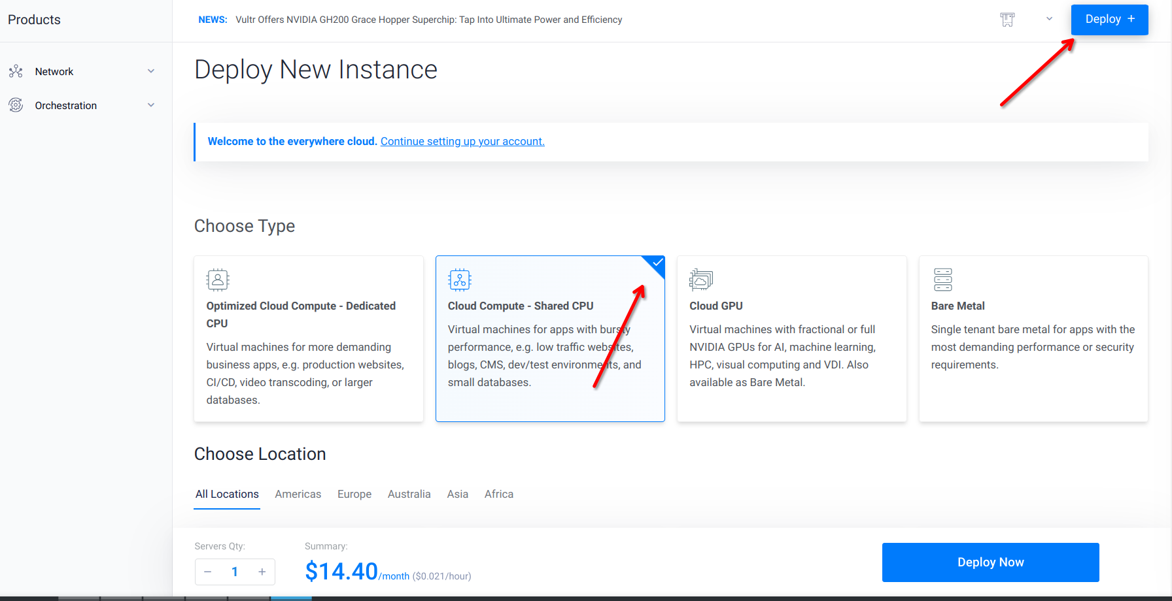
Task: Open the account dropdown arrow in the top bar
Action: [1049, 19]
